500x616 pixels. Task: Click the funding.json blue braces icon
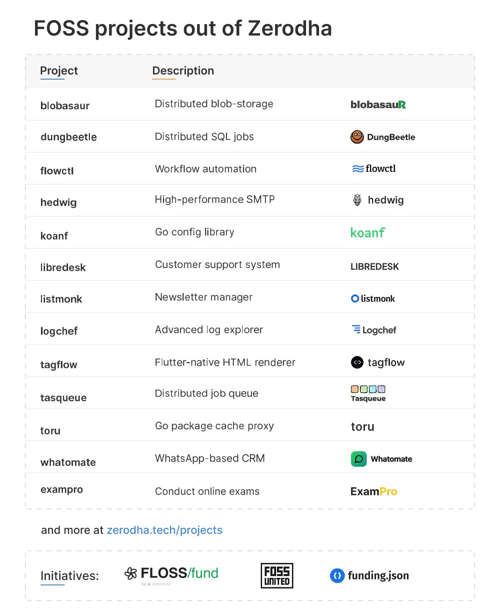[337, 575]
